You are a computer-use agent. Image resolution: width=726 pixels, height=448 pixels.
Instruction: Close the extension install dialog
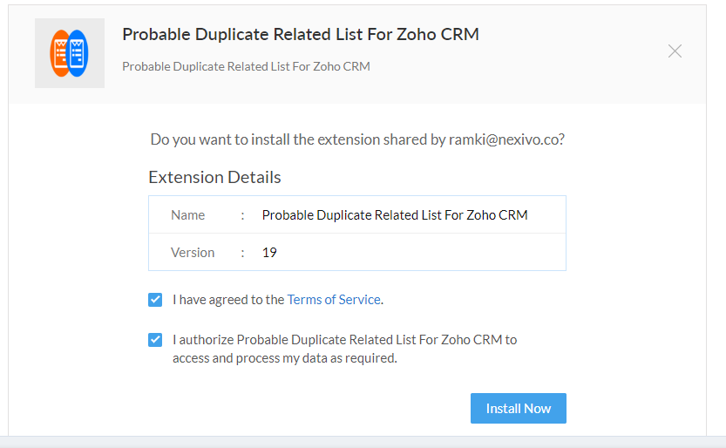[675, 51]
